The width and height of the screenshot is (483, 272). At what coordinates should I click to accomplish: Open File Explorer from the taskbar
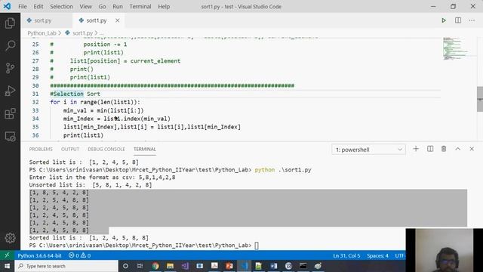coord(170,266)
